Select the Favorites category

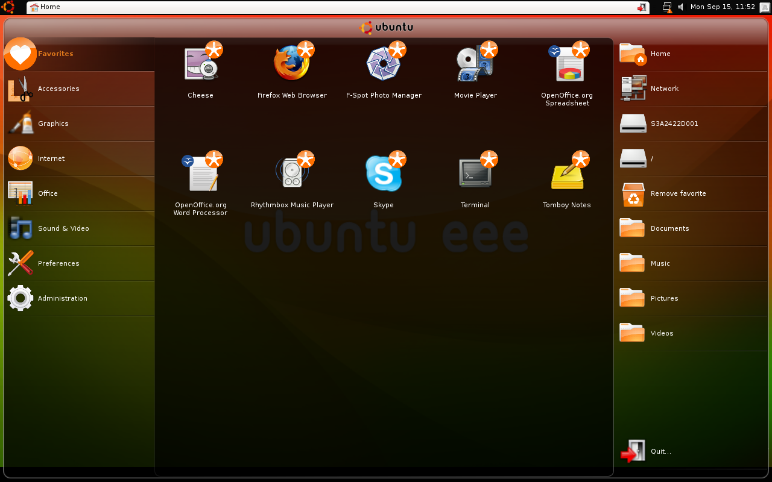coord(80,54)
